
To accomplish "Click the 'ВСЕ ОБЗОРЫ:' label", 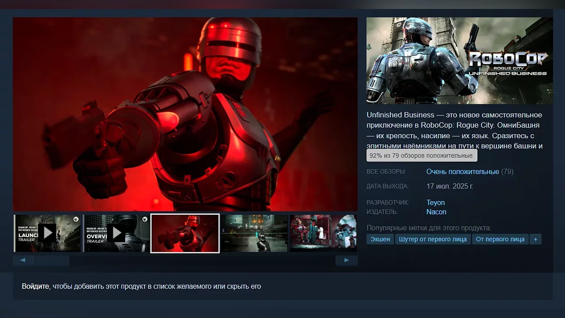I will 386,172.
